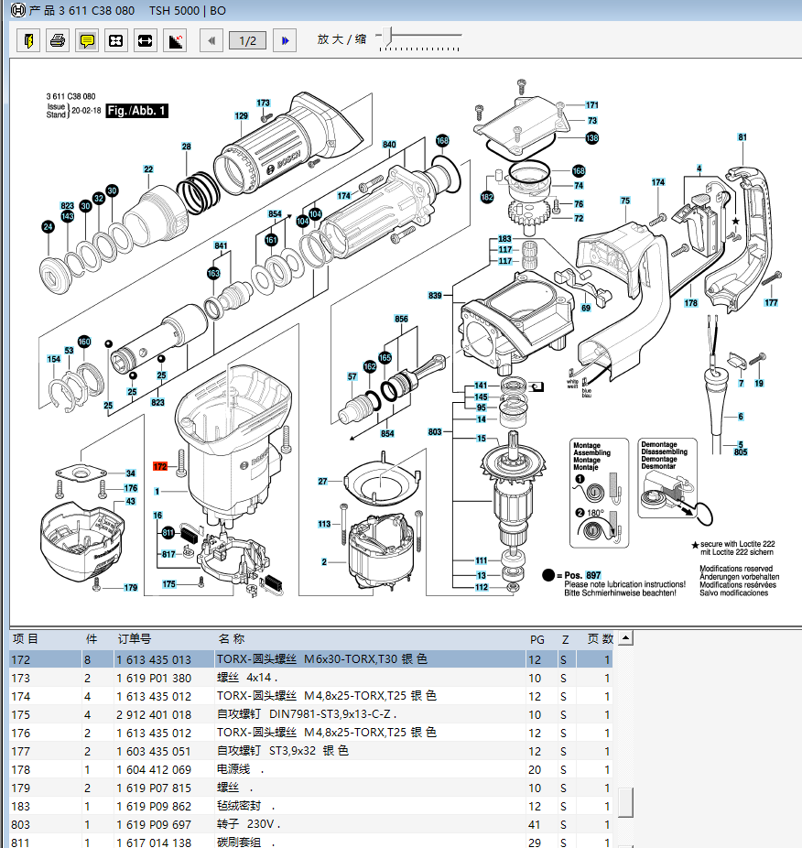
Task: Click the parts list scroll up arrow
Action: click(625, 638)
